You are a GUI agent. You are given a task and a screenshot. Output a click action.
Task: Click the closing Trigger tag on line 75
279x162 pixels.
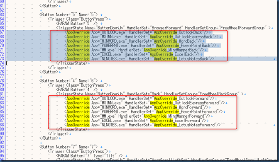click(x=58, y=68)
